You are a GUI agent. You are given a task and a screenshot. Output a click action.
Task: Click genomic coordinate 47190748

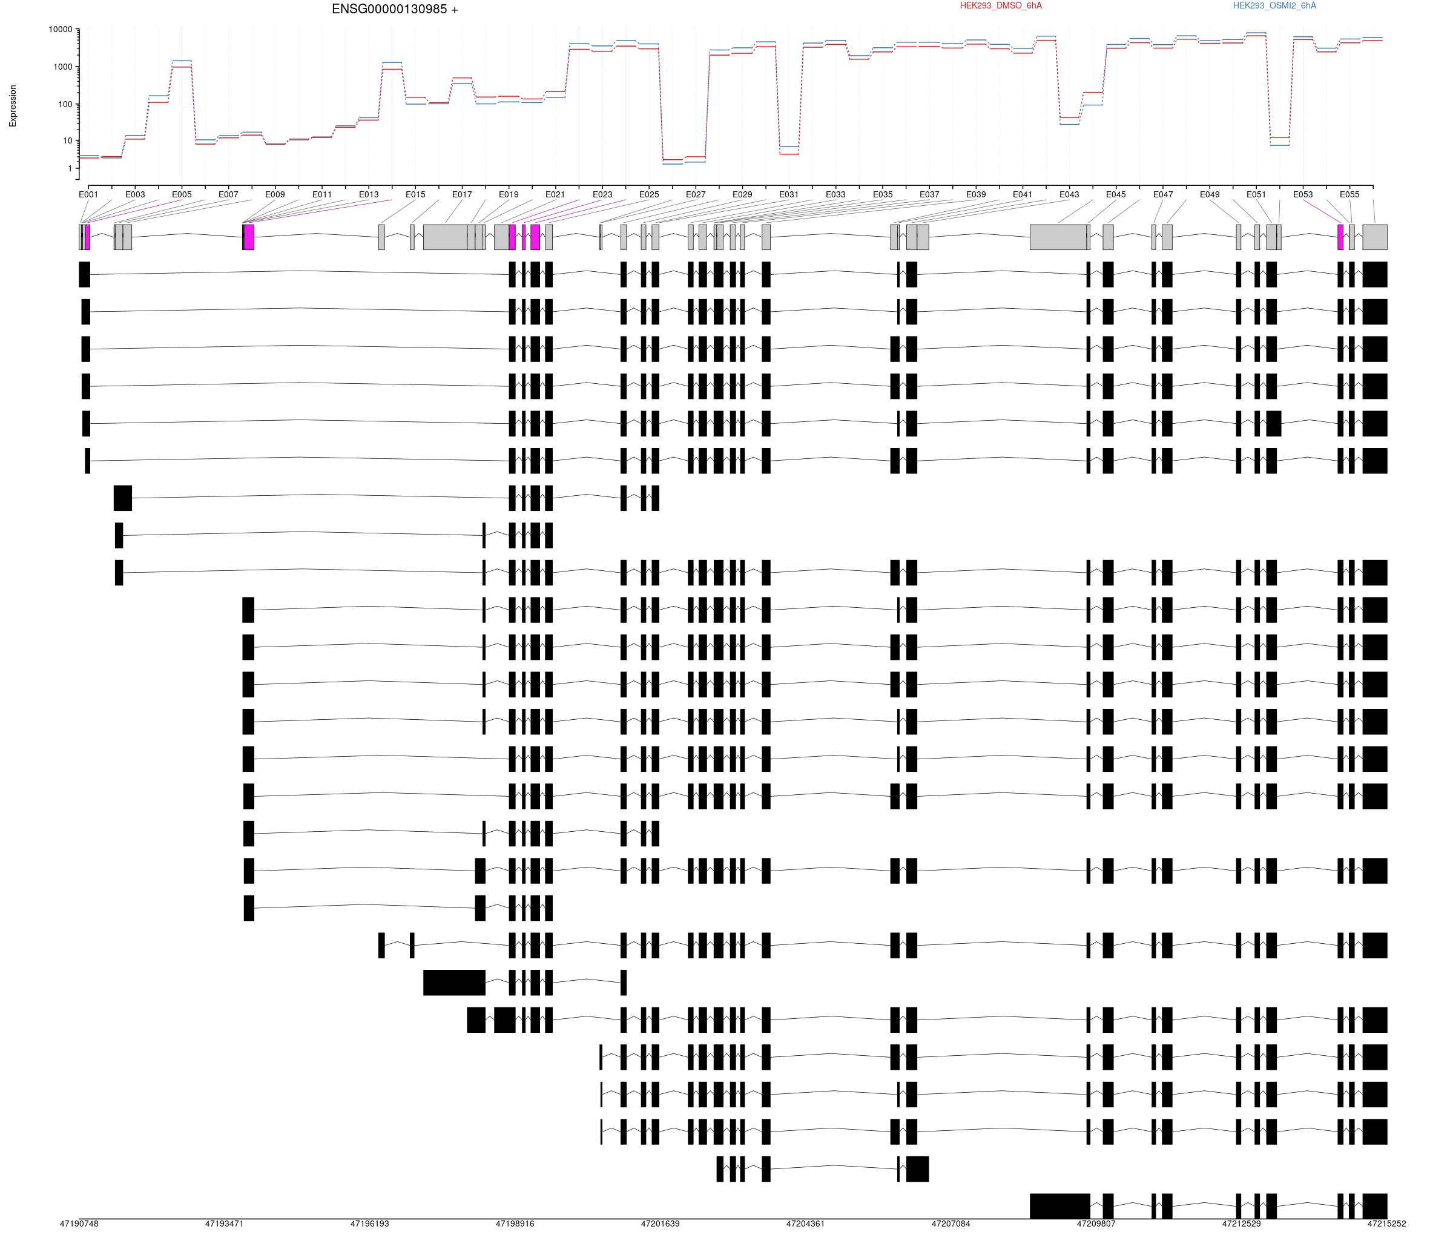click(79, 1223)
